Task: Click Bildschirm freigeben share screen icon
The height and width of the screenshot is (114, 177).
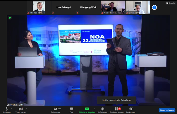Action: (x=87, y=109)
